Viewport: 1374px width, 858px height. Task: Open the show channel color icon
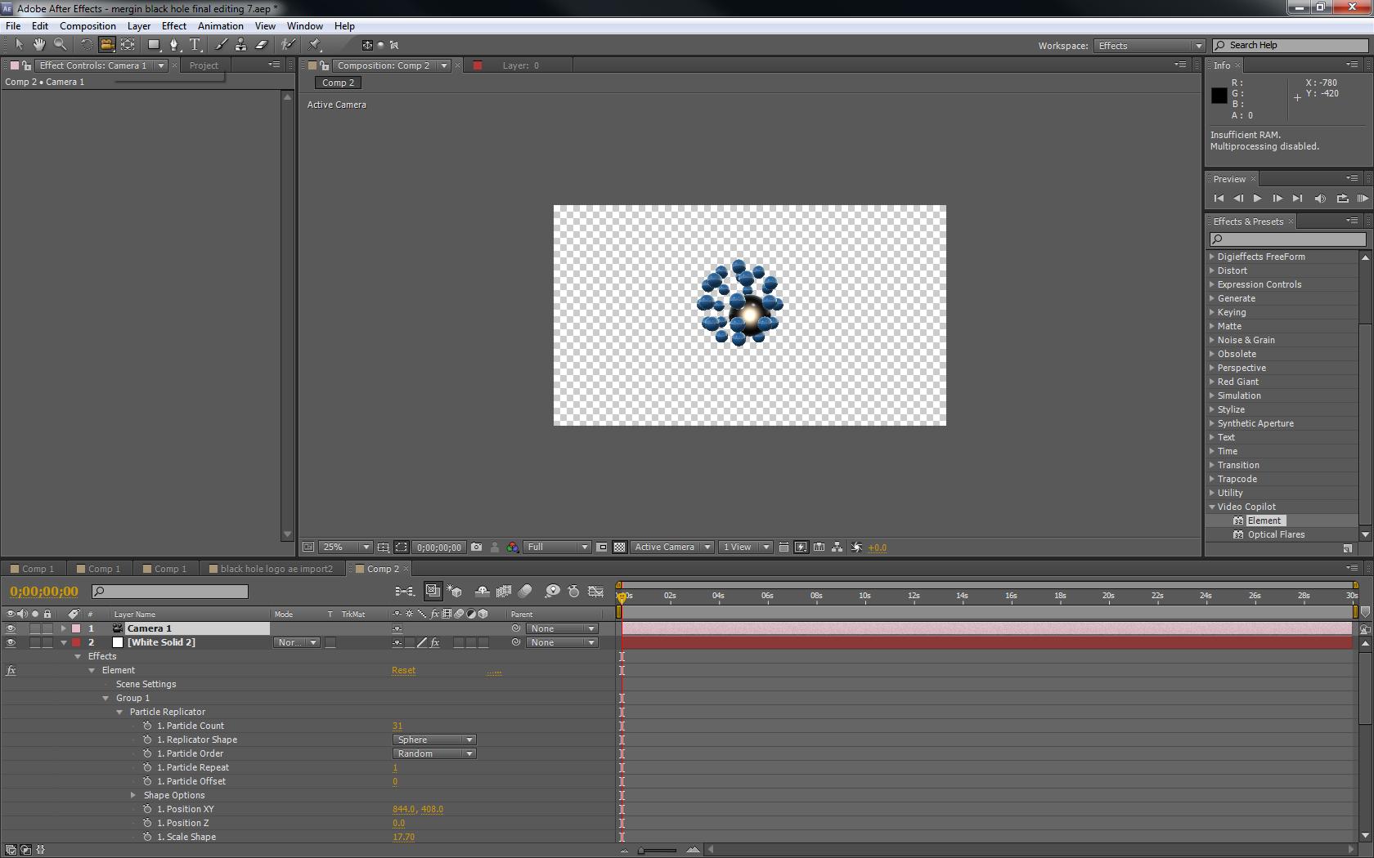pos(512,547)
